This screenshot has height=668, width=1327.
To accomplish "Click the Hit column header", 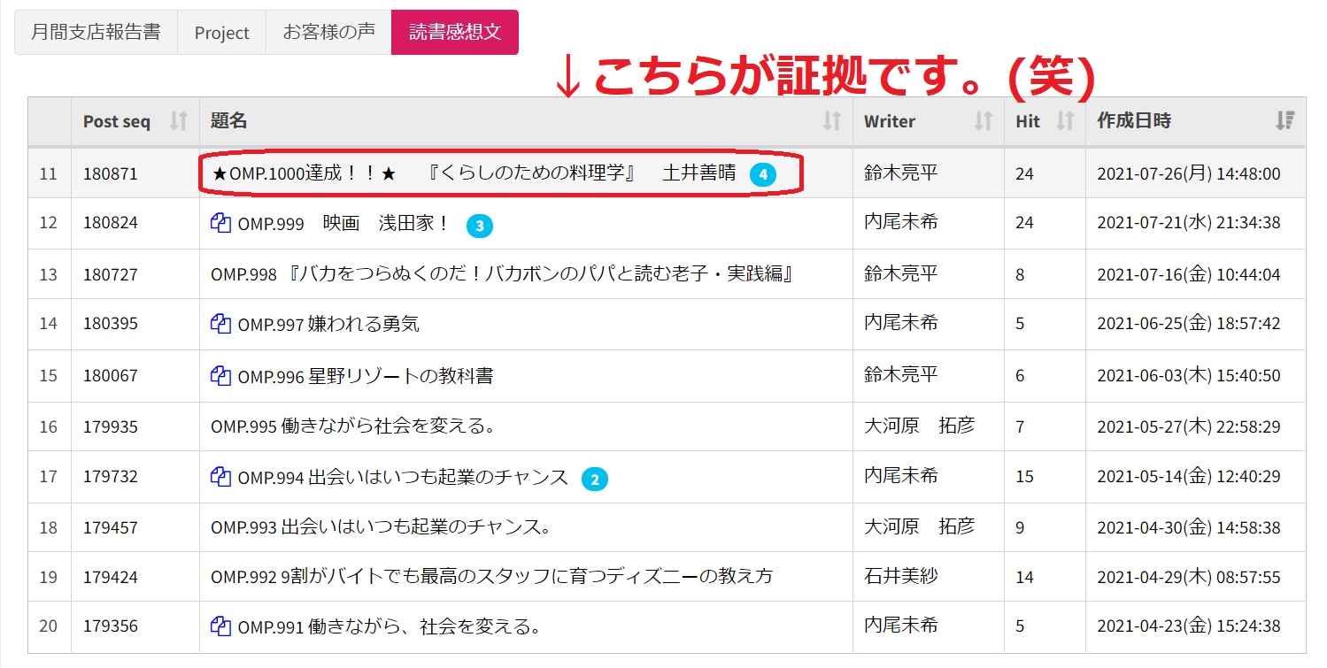I will [x=1045, y=121].
